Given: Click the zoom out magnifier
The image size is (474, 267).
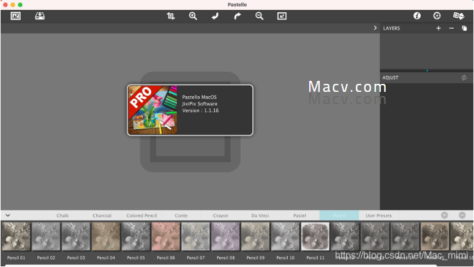Looking at the screenshot, I should tap(260, 16).
